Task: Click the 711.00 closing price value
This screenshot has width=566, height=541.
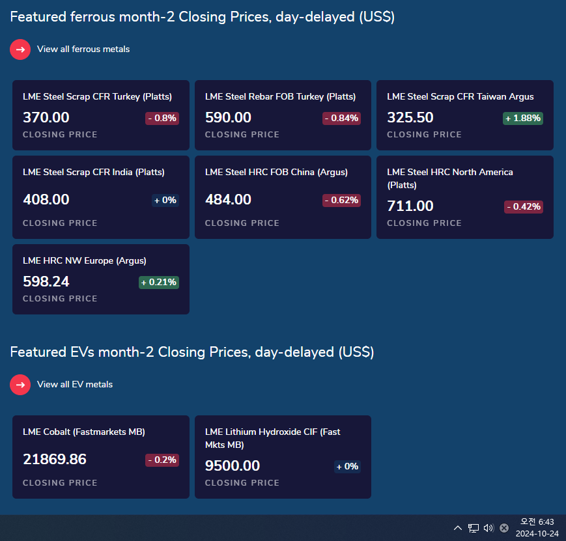Action: [410, 206]
